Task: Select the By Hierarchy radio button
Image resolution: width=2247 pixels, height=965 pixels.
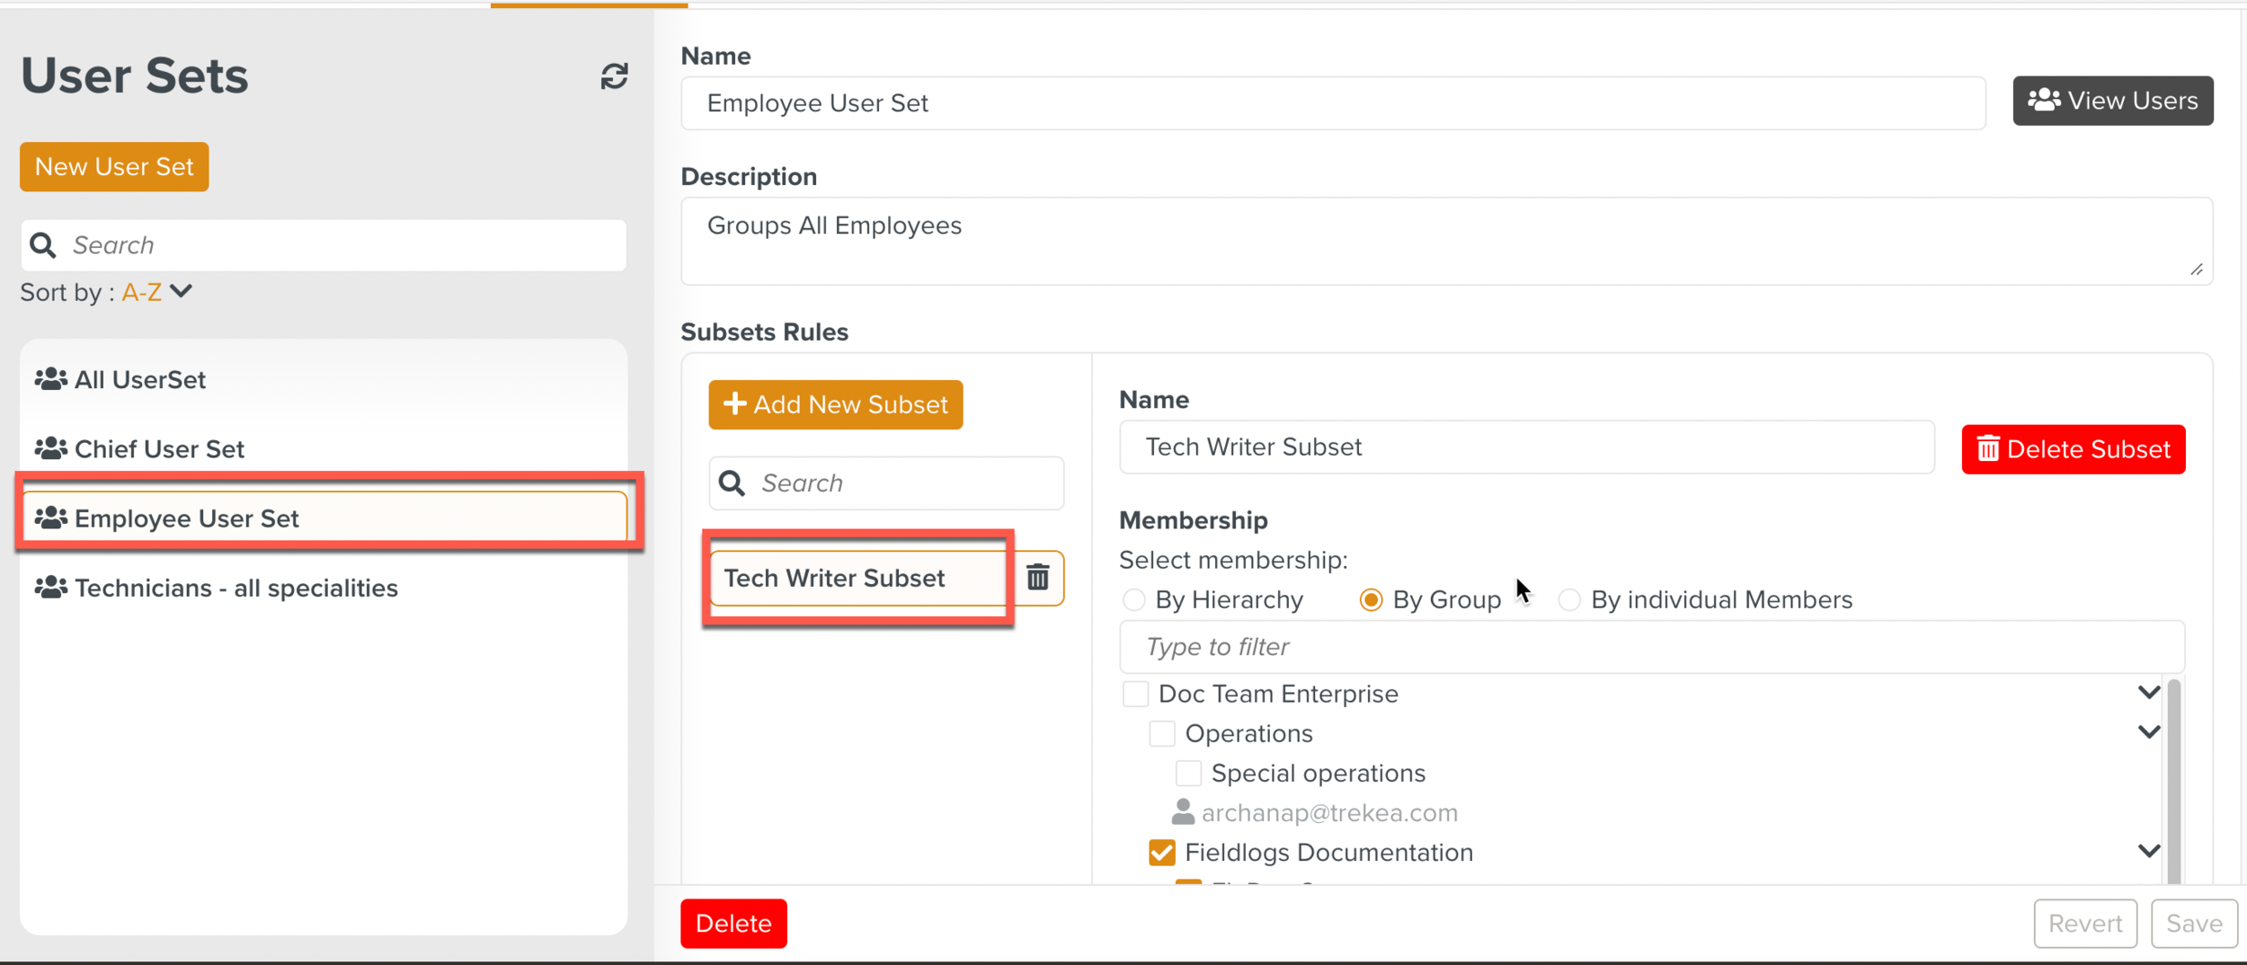Action: [1134, 599]
